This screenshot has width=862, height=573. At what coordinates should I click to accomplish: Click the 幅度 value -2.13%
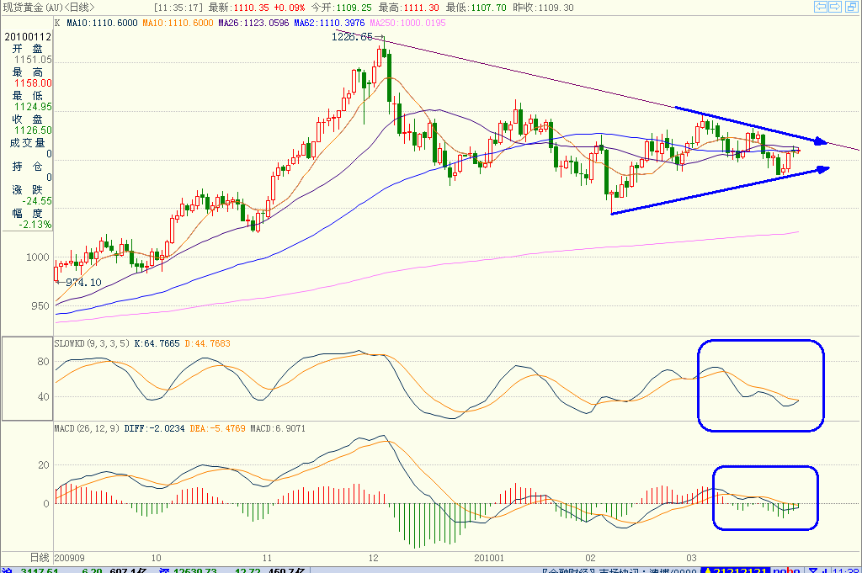[35, 225]
